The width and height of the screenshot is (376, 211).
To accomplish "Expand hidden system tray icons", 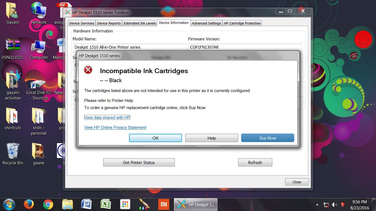I will [317, 204].
